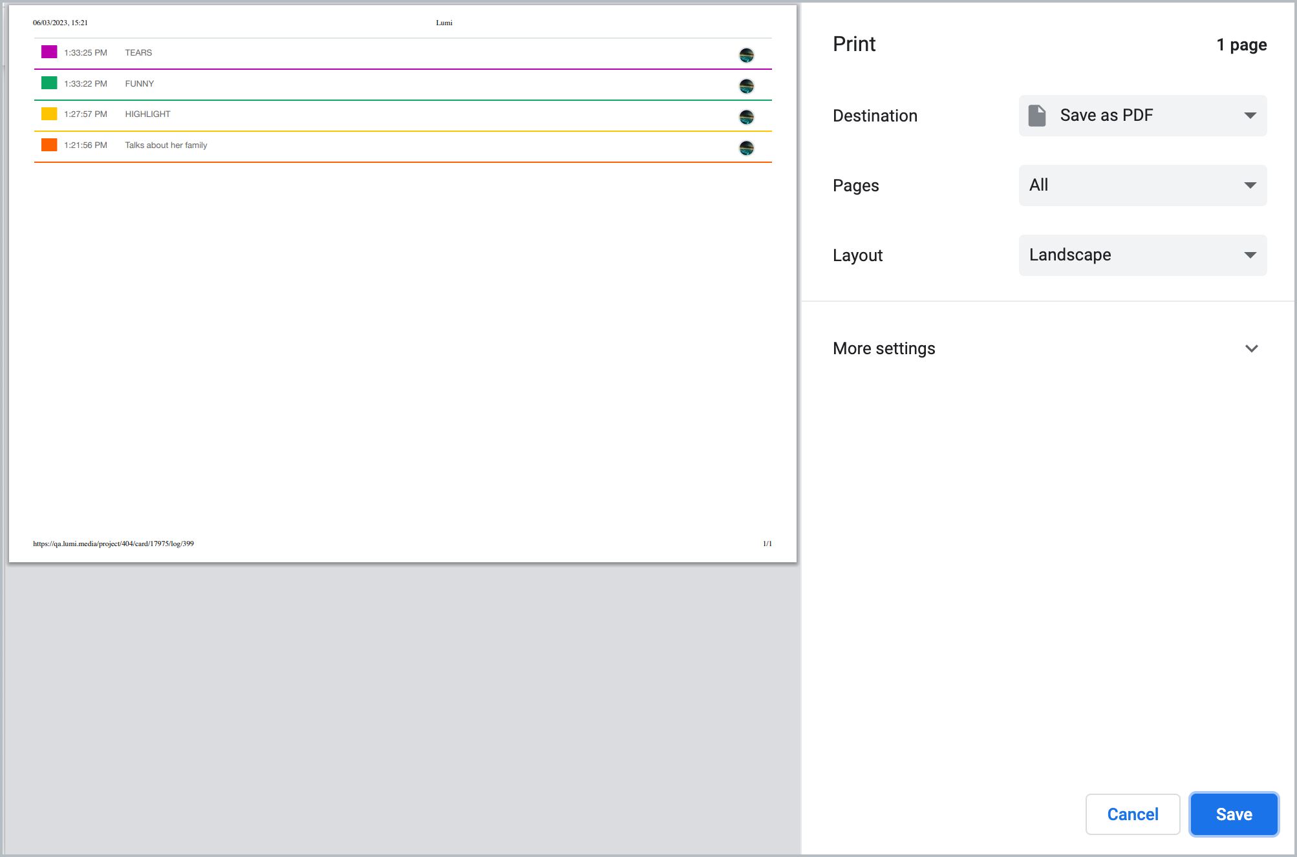Viewport: 1297px width, 857px height.
Task: Click the green FUNNY color swatch
Action: coord(49,83)
